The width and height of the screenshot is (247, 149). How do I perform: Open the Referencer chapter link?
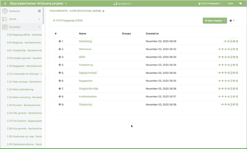[x=85, y=49]
